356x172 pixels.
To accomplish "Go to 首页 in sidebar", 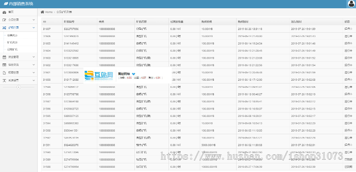I will point(11,12).
